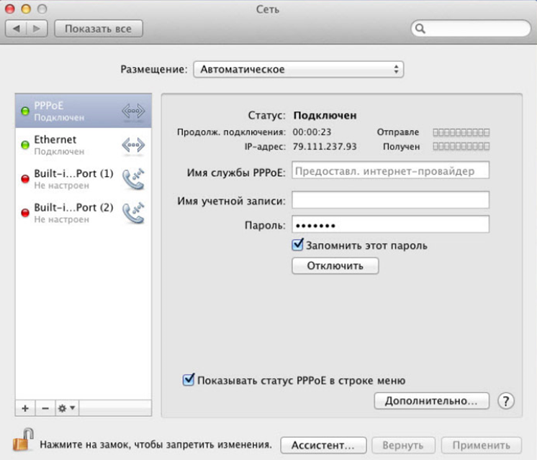Click the 'Имя учетной записи' text field
The image size is (537, 460).
tap(390, 200)
